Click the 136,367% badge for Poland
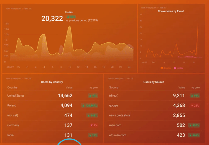This screenshot has width=209, height=145. [90, 106]
